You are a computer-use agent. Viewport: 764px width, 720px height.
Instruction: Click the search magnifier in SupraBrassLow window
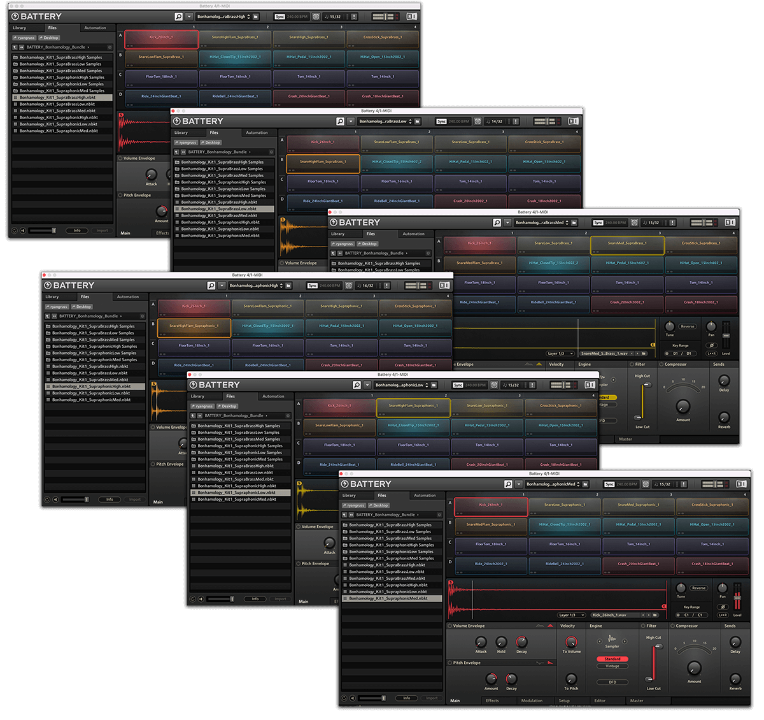341,121
